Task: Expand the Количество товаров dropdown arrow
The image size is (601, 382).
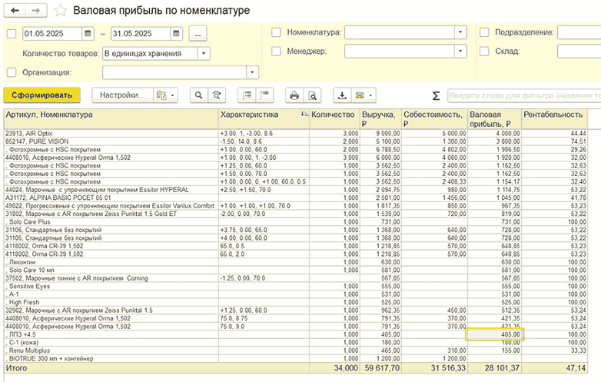Action: 204,53
